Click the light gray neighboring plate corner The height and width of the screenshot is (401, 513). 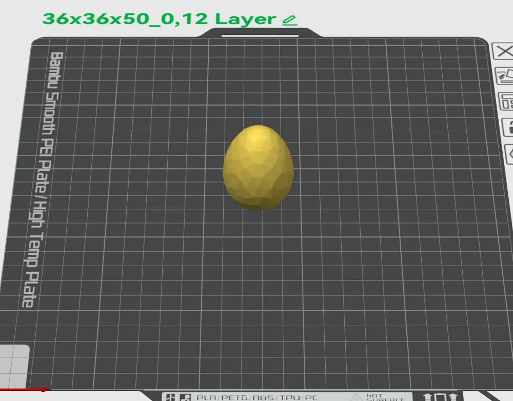[x=14, y=367]
